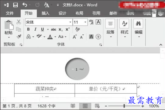Switch to the 开始 tab
The height and width of the screenshot is (110, 165).
29,13
